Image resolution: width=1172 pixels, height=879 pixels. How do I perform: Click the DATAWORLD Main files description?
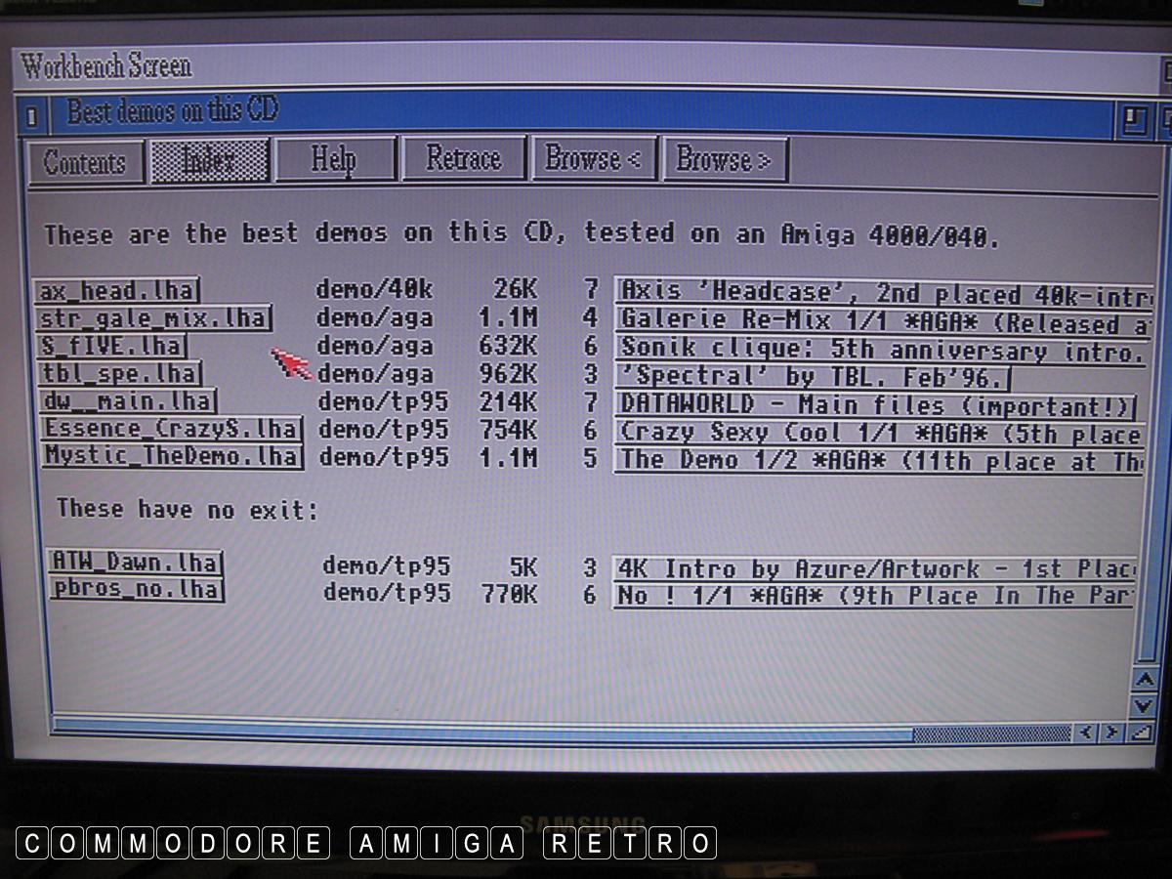pos(876,405)
